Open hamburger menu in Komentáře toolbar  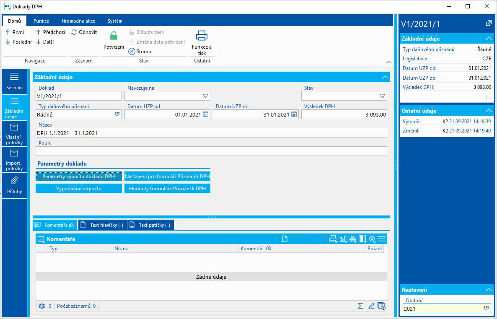tap(382, 239)
